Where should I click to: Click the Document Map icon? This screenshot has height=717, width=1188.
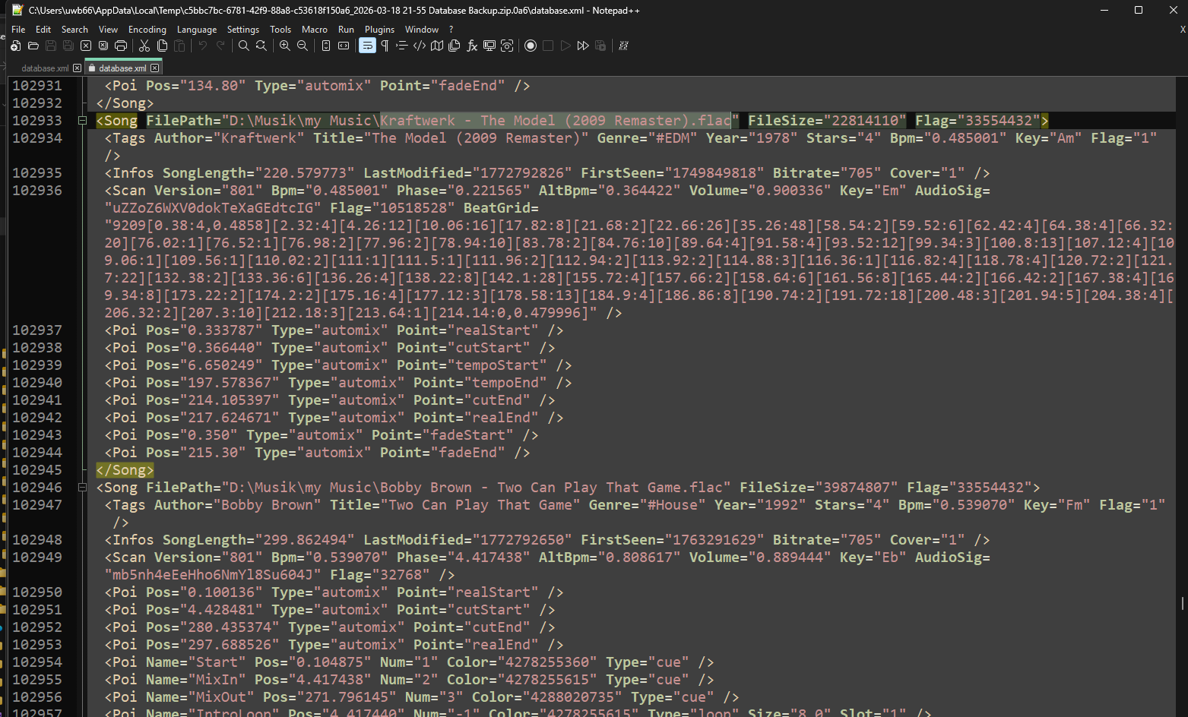point(437,46)
